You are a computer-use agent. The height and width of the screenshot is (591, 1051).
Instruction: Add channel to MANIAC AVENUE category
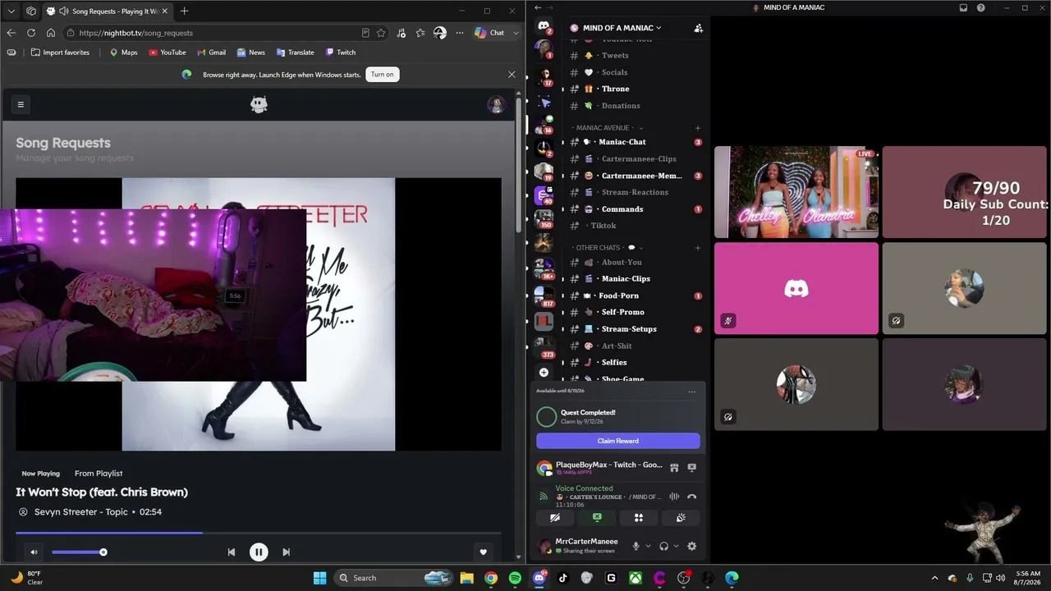pos(698,128)
